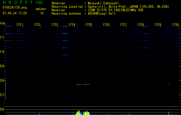Click frequency axis label 1.0
The width and height of the screenshot is (181, 115).
click(x=2, y=52)
